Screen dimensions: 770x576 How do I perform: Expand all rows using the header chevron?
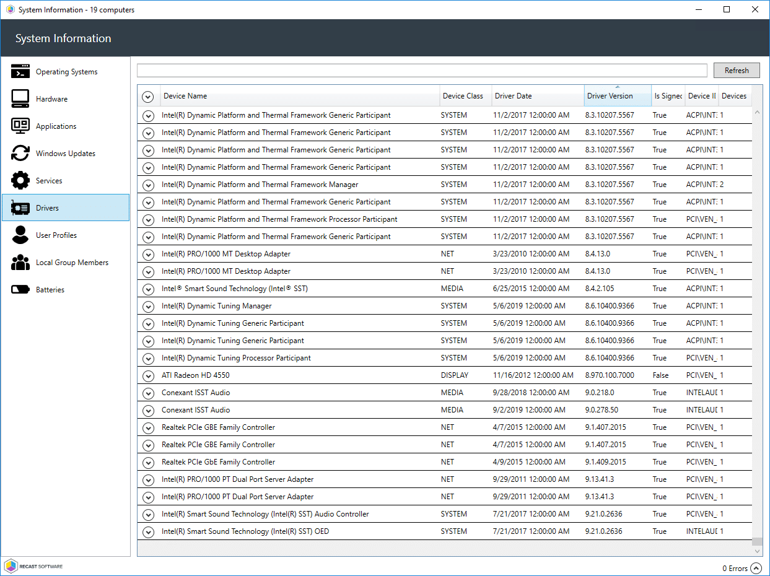coord(147,97)
